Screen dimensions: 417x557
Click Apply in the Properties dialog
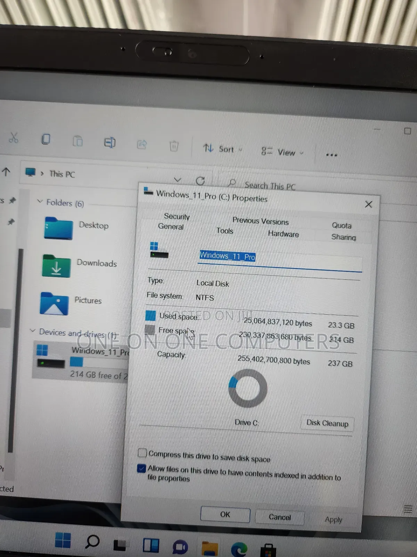click(334, 520)
